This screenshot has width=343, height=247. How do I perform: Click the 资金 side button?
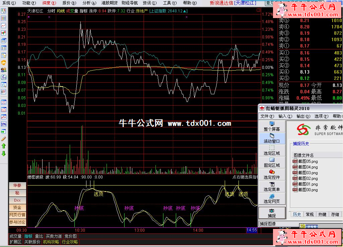[17, 208]
